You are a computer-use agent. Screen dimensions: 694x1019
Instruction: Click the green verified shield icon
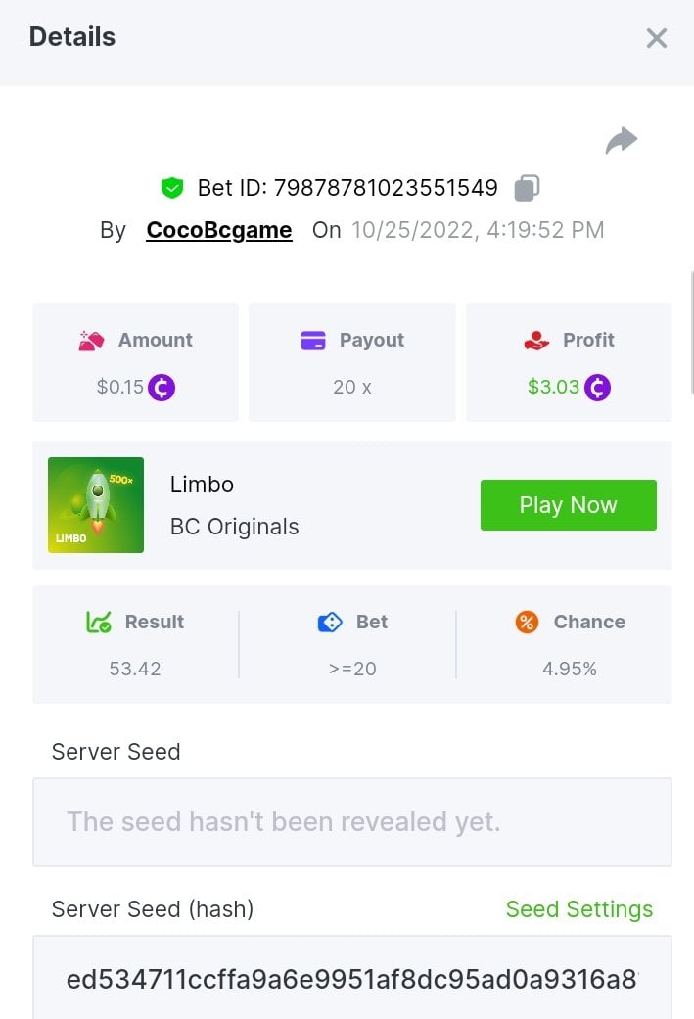click(172, 188)
